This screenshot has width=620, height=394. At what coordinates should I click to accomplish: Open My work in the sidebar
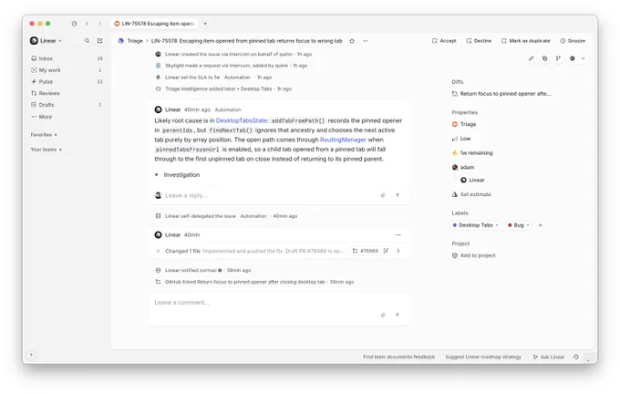[67, 70]
